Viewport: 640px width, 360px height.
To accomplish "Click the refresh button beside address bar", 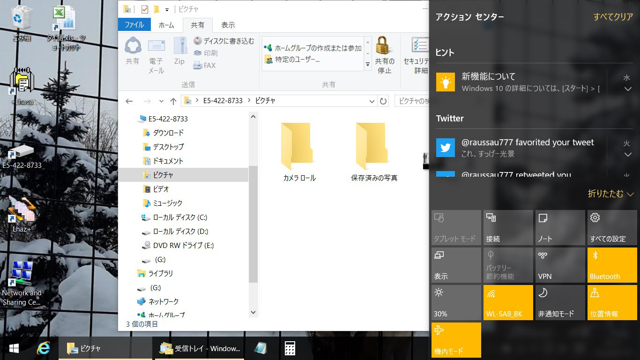I will [383, 101].
